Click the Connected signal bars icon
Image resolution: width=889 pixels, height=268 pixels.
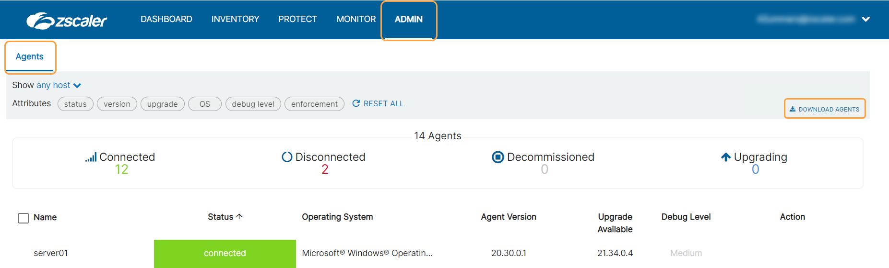91,157
